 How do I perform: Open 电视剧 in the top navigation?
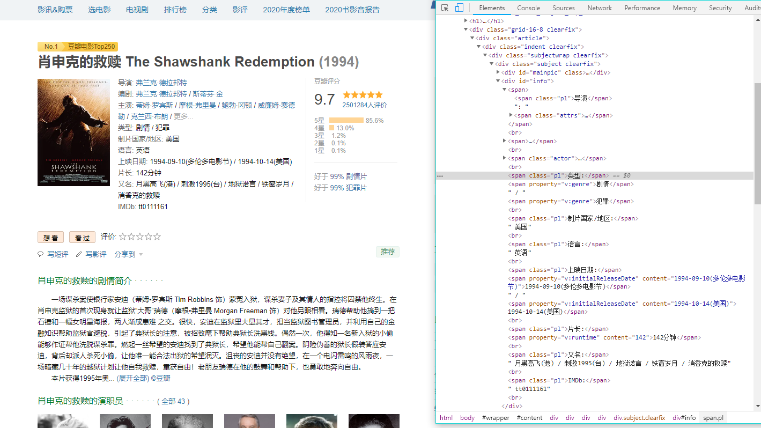[137, 10]
